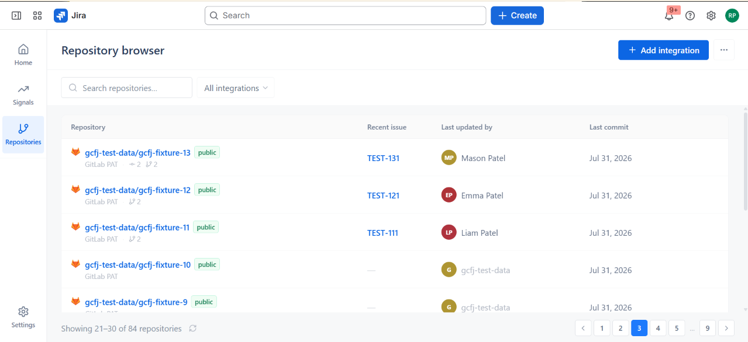Open the notifications bell
The width and height of the screenshot is (748, 342).
(669, 16)
